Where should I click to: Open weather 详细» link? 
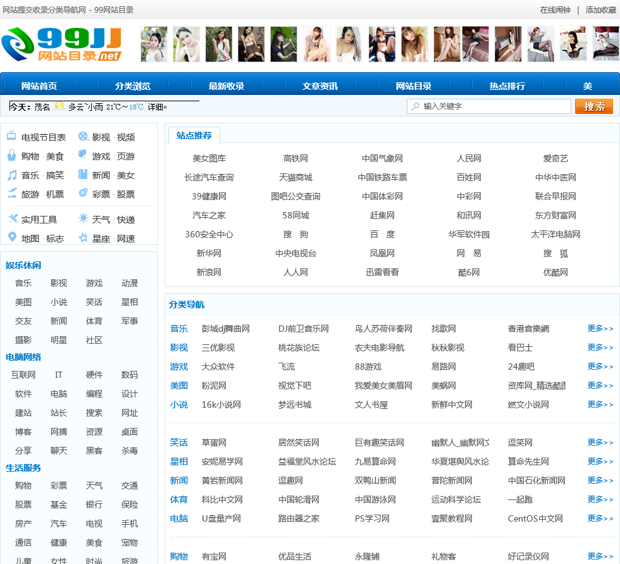158,107
